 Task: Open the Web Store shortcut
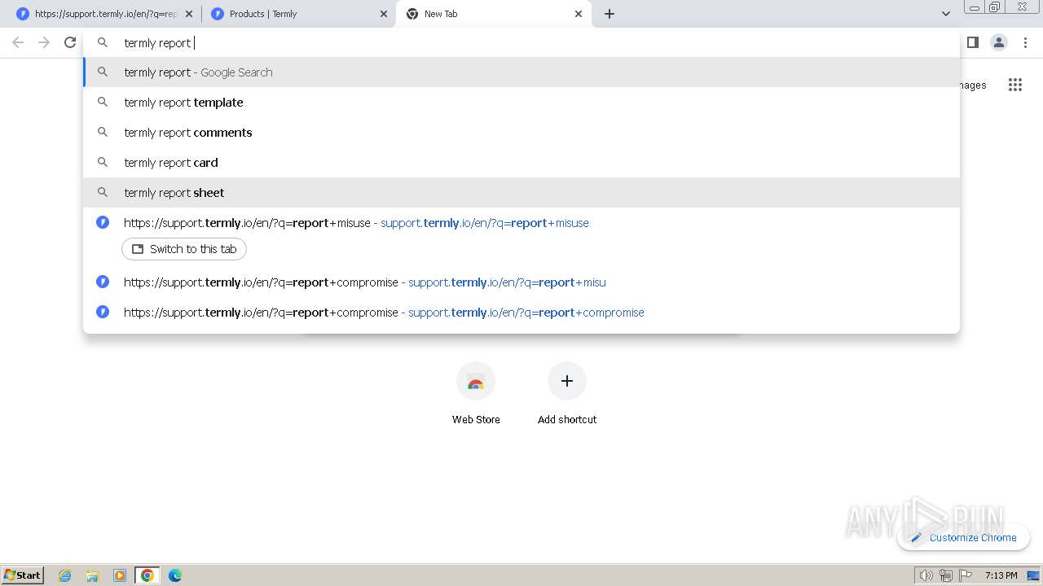click(476, 393)
